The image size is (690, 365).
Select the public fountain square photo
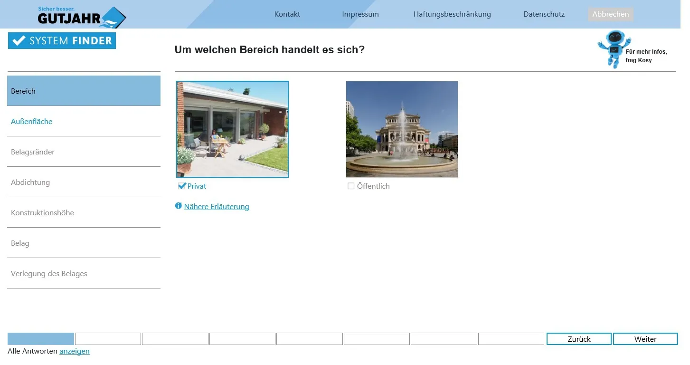402,129
